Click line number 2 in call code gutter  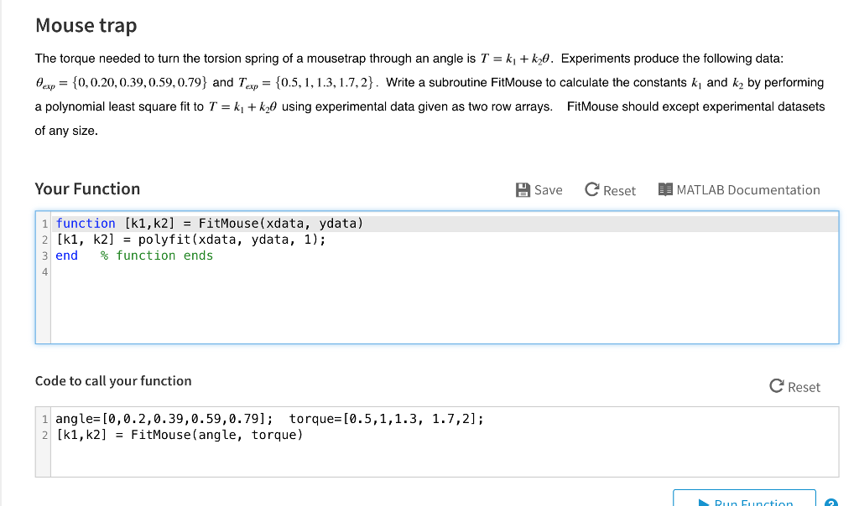44,435
